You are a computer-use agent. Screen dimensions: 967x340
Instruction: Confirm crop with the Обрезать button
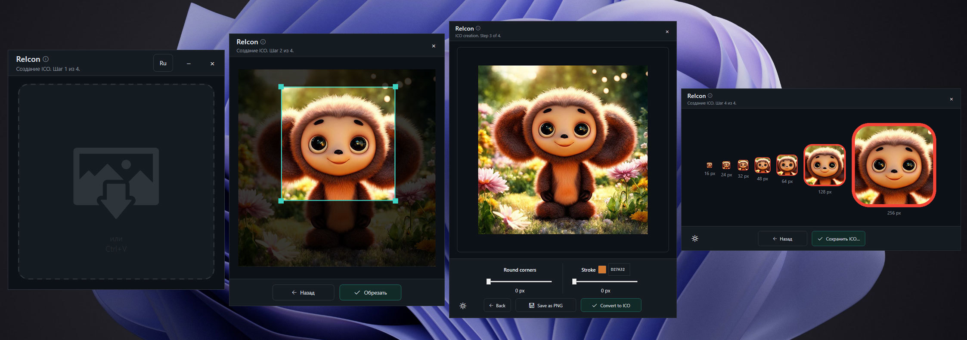coord(370,292)
